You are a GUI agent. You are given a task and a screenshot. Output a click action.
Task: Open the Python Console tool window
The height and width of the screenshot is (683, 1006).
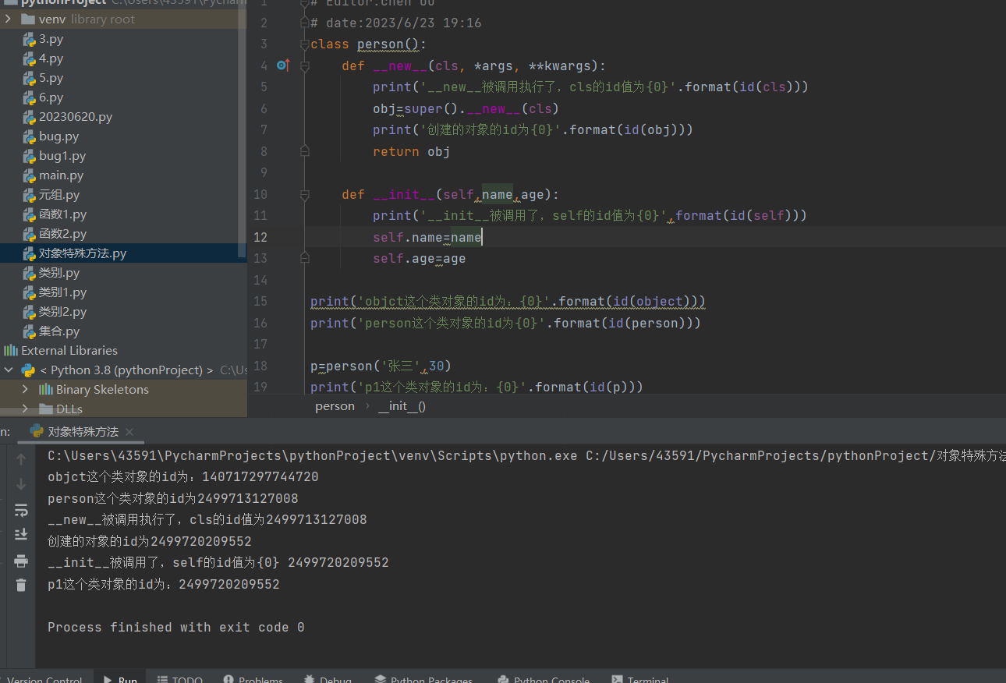click(543, 680)
